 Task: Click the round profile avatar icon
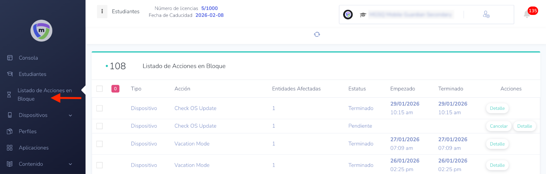point(348,15)
